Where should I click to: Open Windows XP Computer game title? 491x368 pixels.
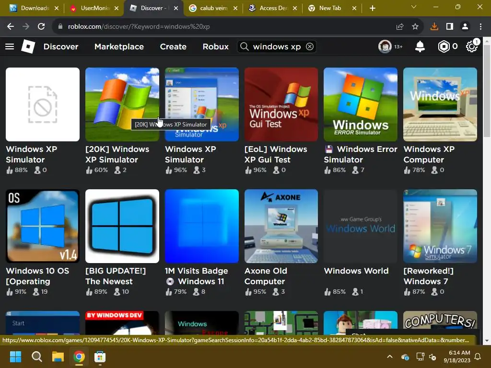[429, 154]
